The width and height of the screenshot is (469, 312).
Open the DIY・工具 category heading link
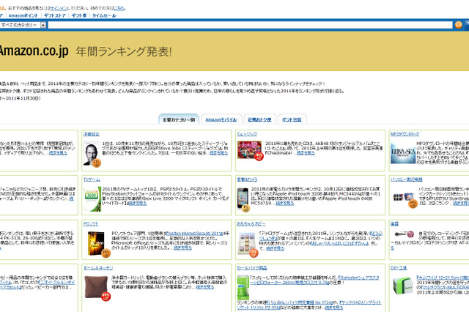pos(399,268)
